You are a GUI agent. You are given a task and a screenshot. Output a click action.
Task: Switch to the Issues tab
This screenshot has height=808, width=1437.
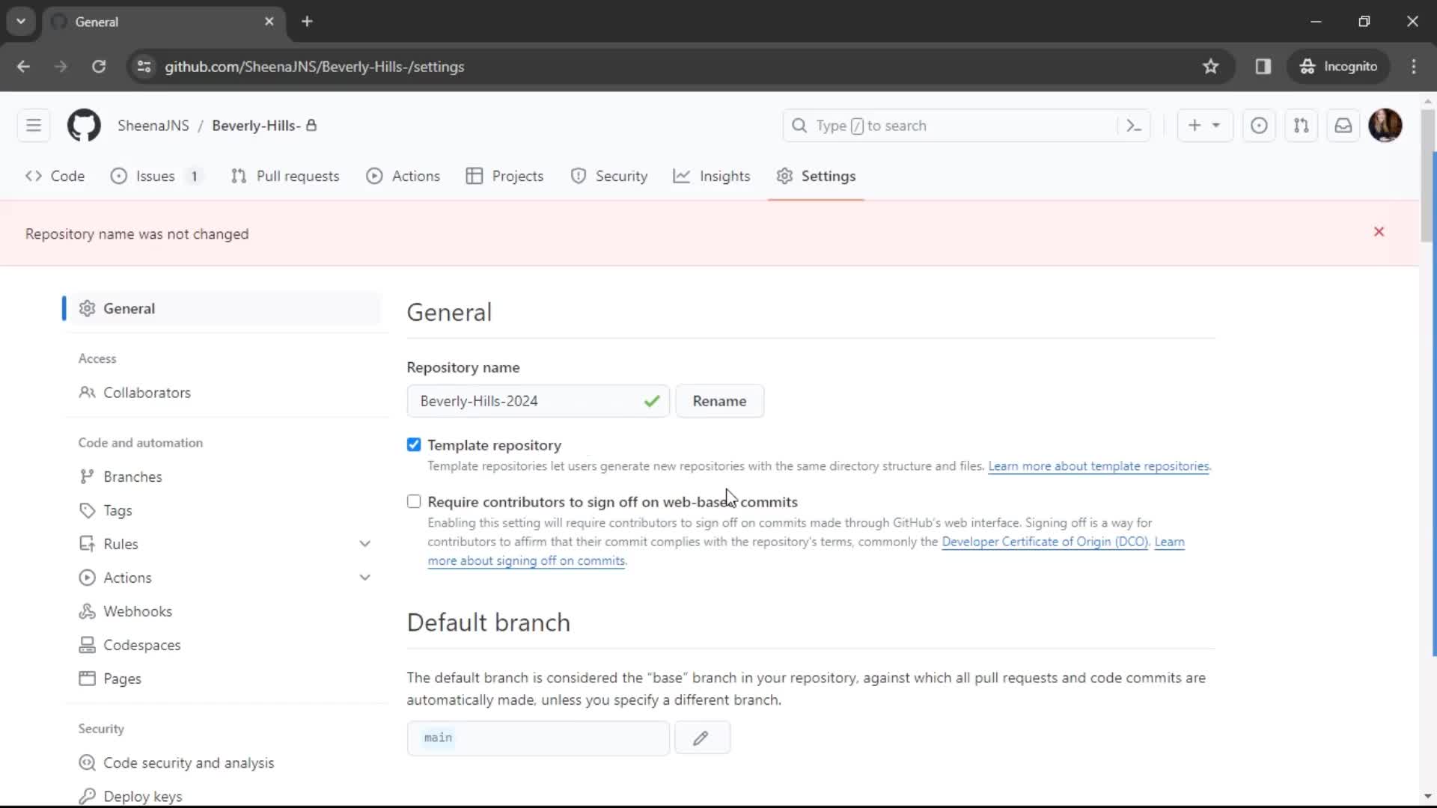point(156,176)
